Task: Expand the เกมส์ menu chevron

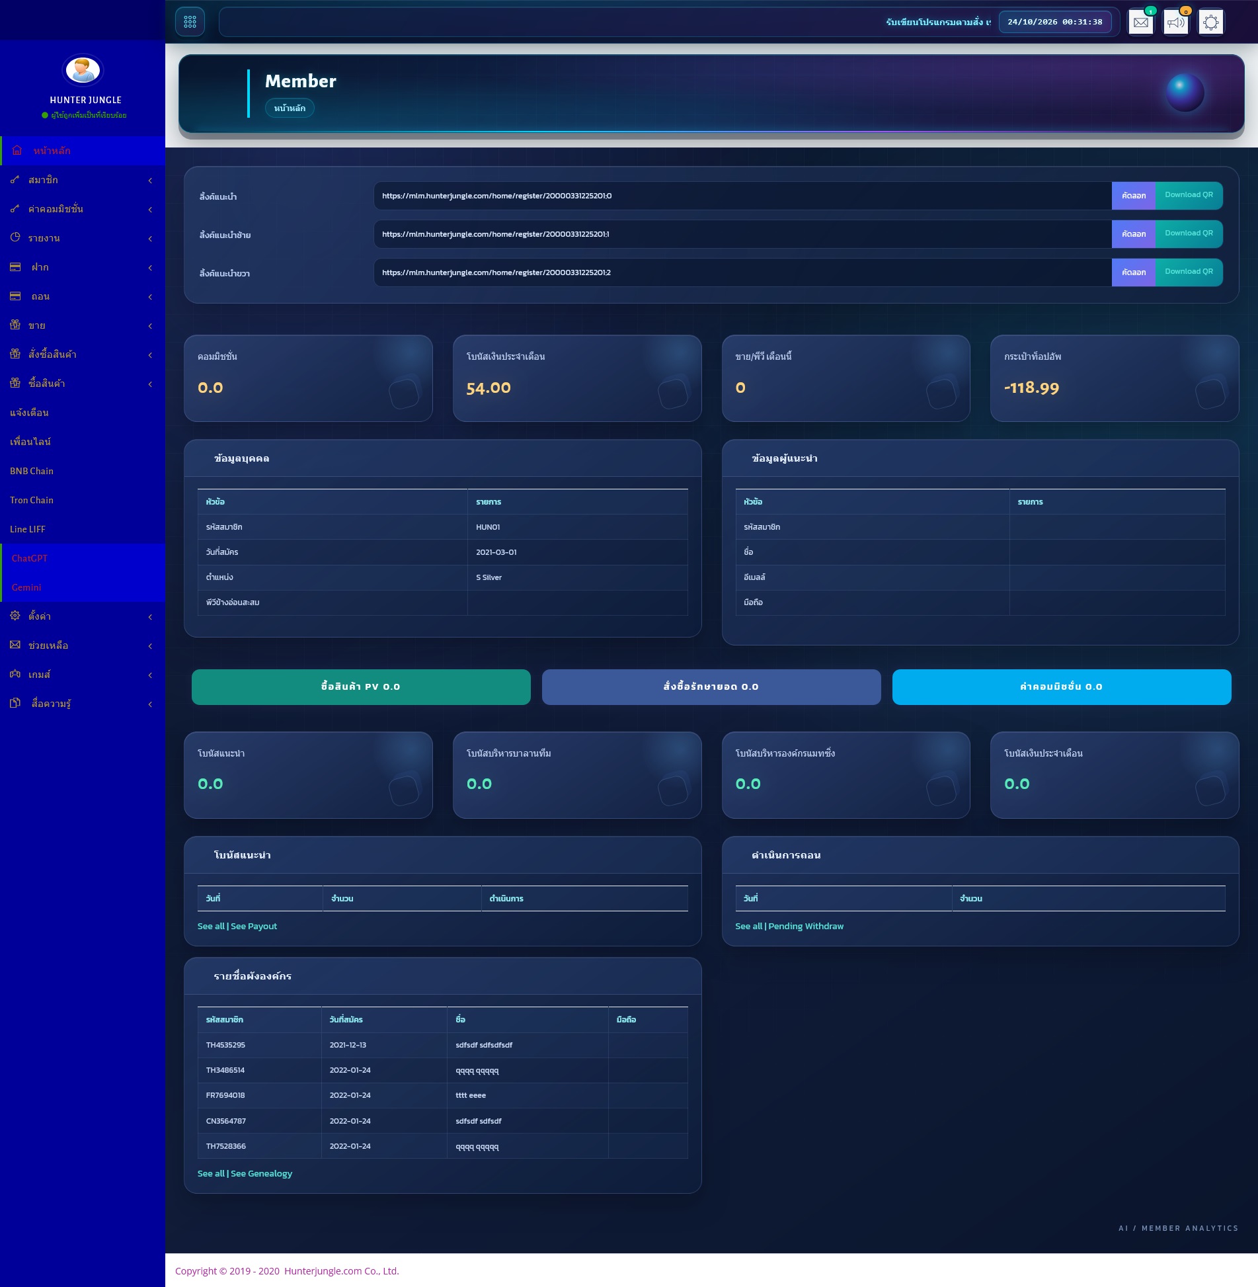Action: (x=151, y=675)
